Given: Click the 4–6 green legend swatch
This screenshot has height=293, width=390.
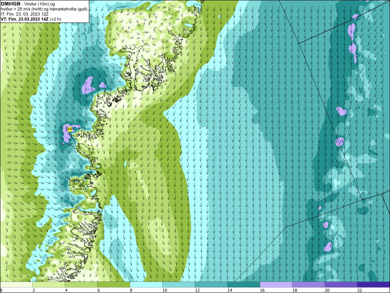Looking at the screenshot, I should 82,284.
